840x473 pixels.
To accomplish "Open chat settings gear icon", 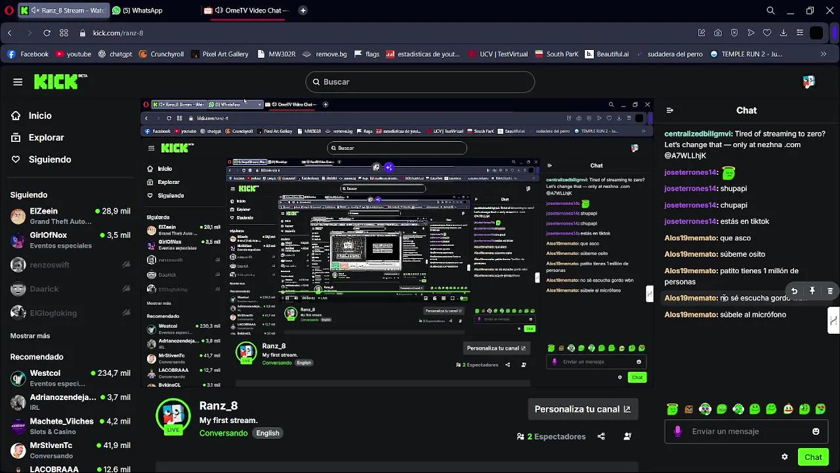I will point(784,457).
